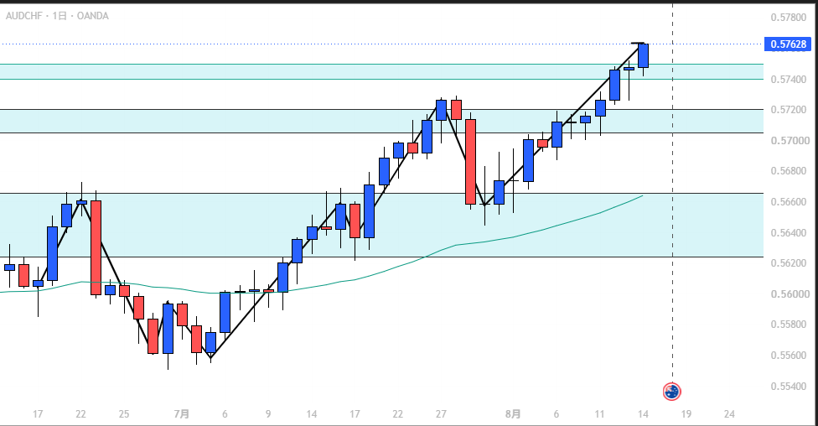Click the date label 24 on time axis

click(x=729, y=414)
